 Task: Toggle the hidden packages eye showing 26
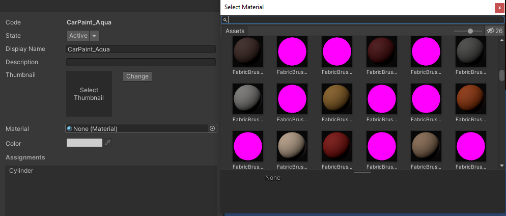point(494,31)
